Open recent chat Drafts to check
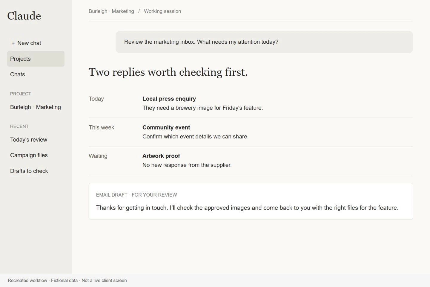 pyautogui.click(x=29, y=171)
